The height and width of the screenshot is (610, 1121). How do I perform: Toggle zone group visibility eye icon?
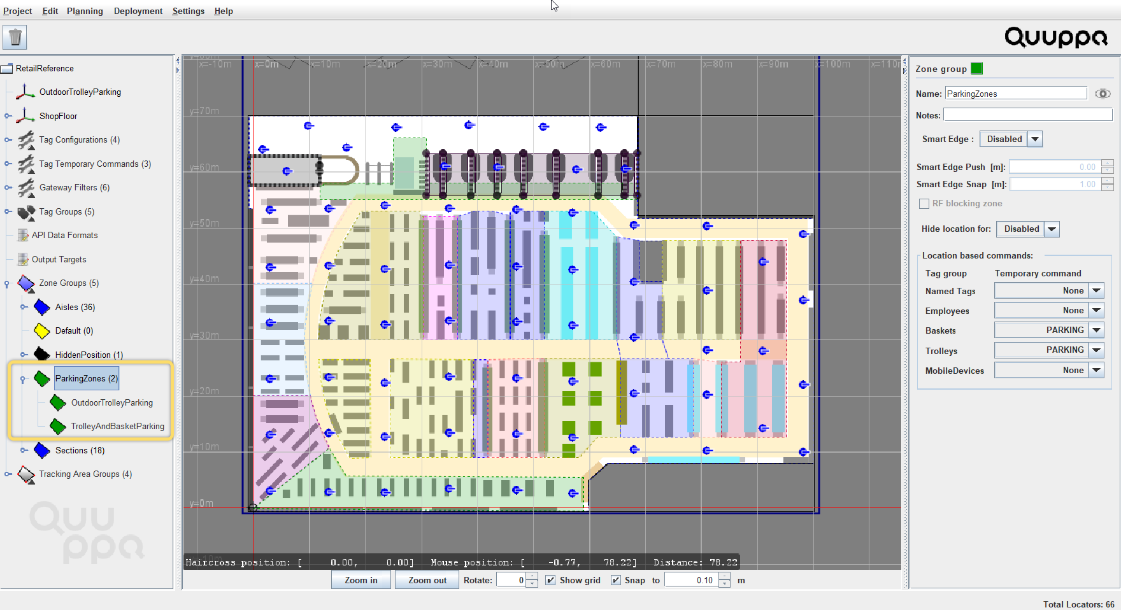[1103, 94]
